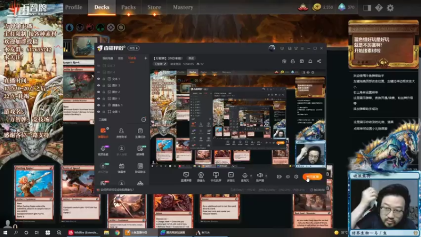The height and width of the screenshot is (237, 421).
Task: Click the MTGA help question-mark icon
Action: [x=379, y=8]
